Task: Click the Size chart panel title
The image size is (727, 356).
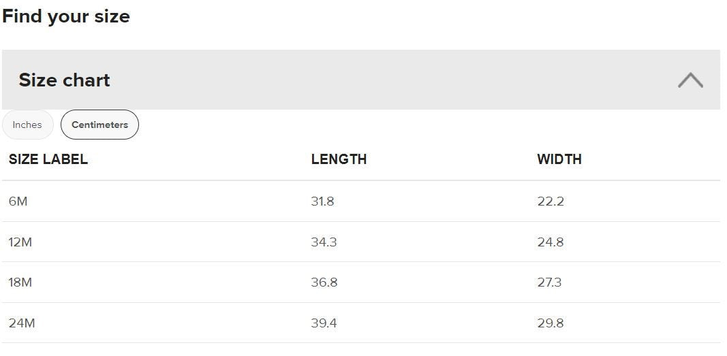Action: (x=64, y=80)
